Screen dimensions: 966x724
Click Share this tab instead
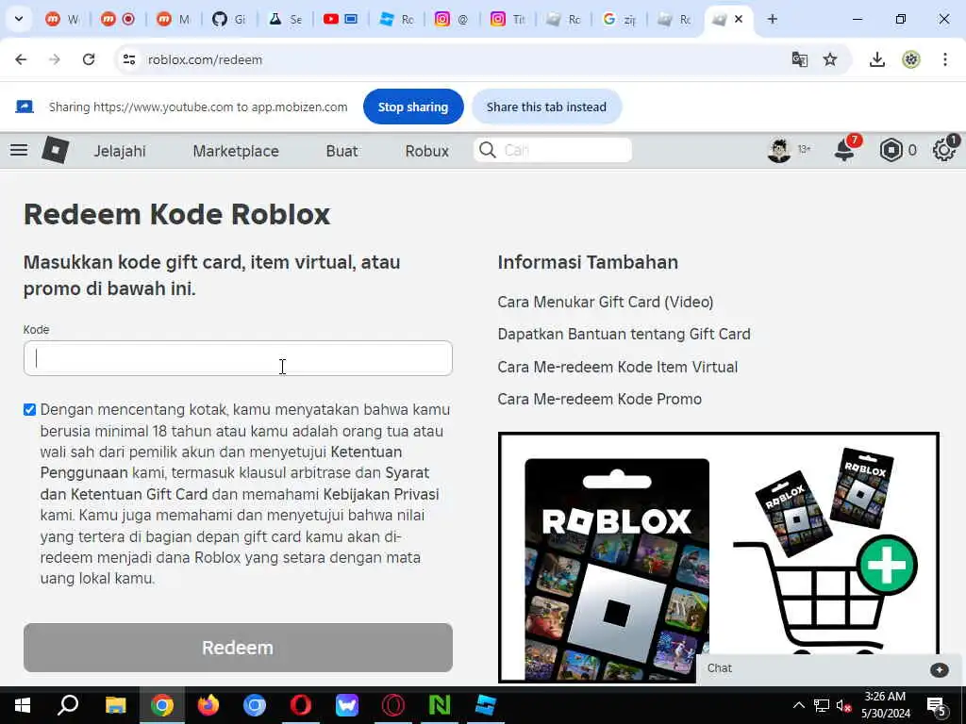point(546,107)
